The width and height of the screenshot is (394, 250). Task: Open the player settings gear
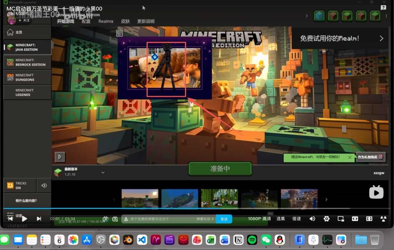tap(327, 219)
